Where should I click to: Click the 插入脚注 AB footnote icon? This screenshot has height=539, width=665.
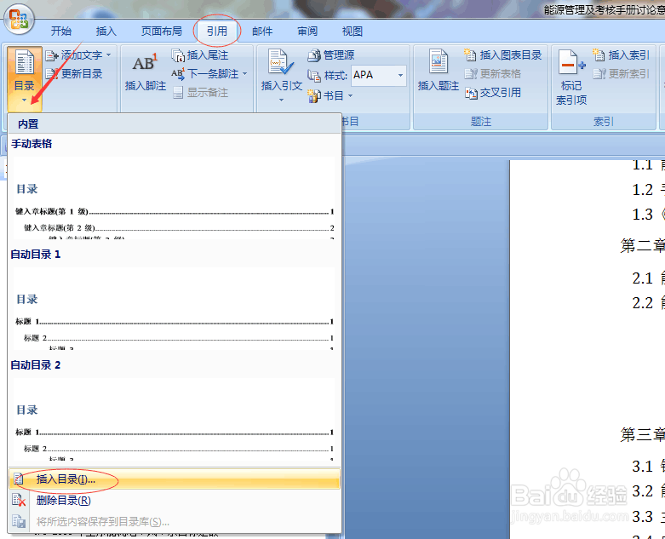click(145, 63)
